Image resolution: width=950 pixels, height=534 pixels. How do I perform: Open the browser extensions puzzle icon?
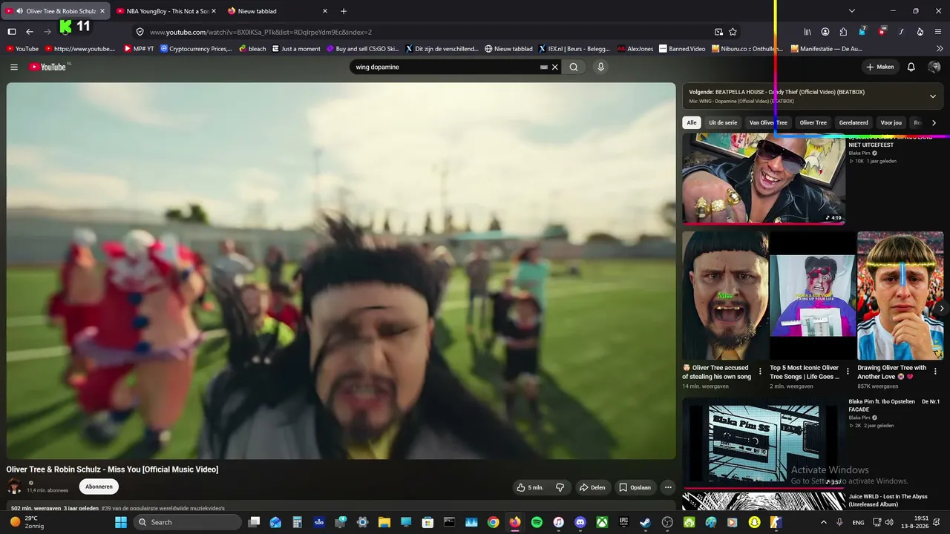(843, 32)
